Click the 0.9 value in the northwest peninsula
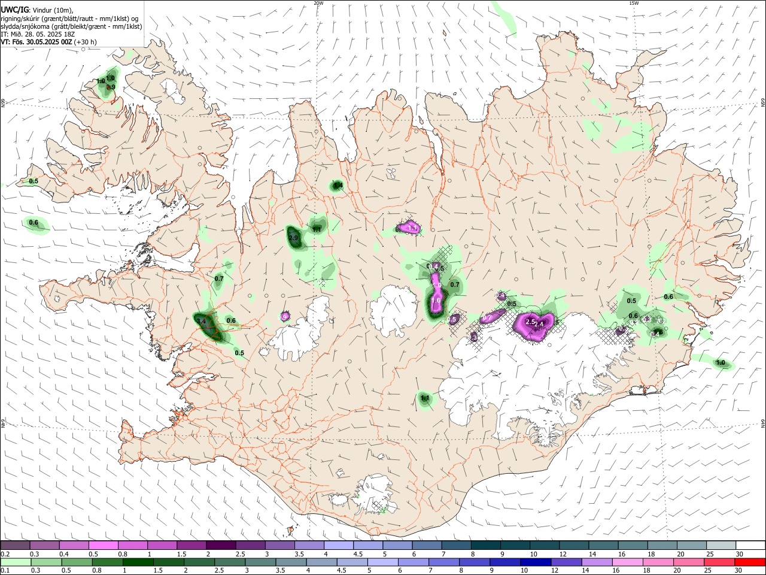Viewport: 766px width, 575px height. coord(111,87)
